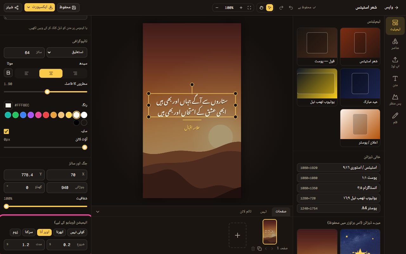Delete page 1 trash icon
This screenshot has height=254, width=406.
[x=253, y=249]
